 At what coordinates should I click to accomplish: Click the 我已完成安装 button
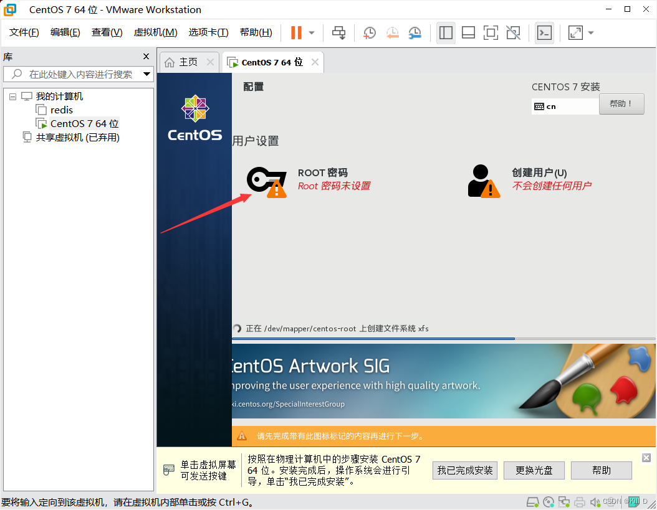pos(465,471)
